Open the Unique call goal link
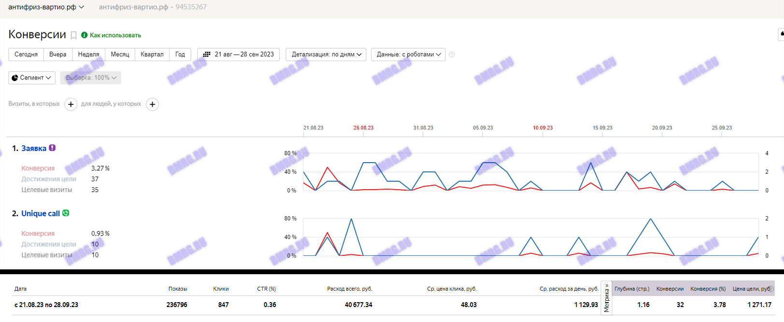 point(41,213)
